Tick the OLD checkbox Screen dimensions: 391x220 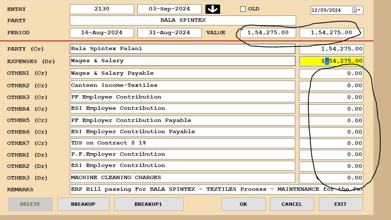(243, 9)
